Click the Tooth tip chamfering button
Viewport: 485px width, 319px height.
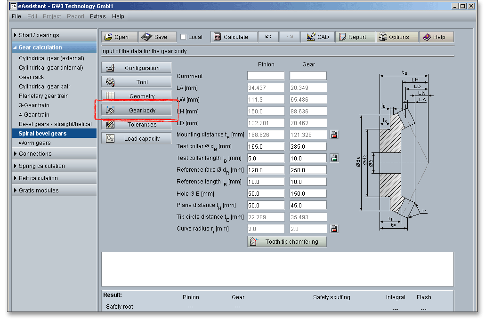tap(287, 242)
